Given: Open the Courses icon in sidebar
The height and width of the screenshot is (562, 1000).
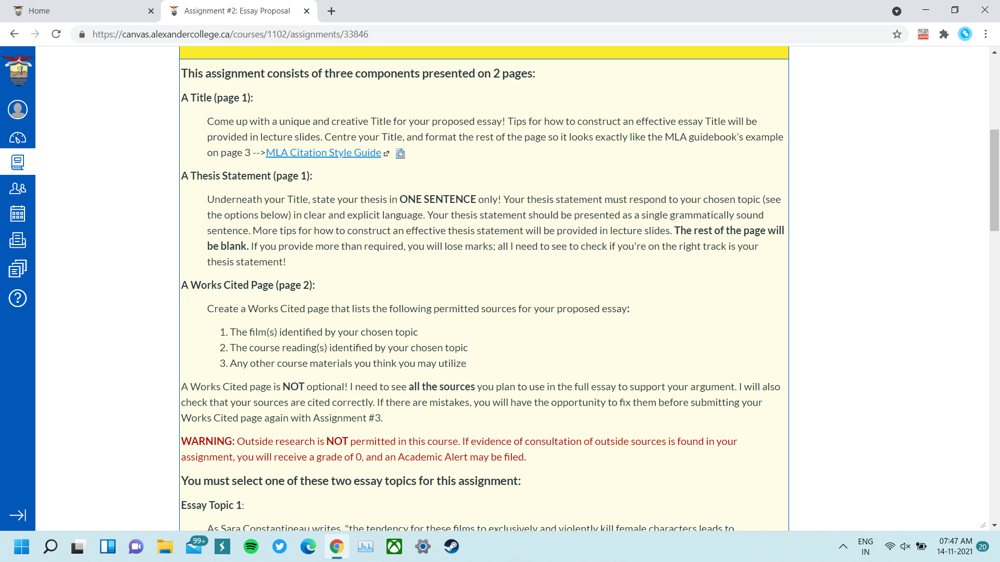Looking at the screenshot, I should (x=18, y=162).
